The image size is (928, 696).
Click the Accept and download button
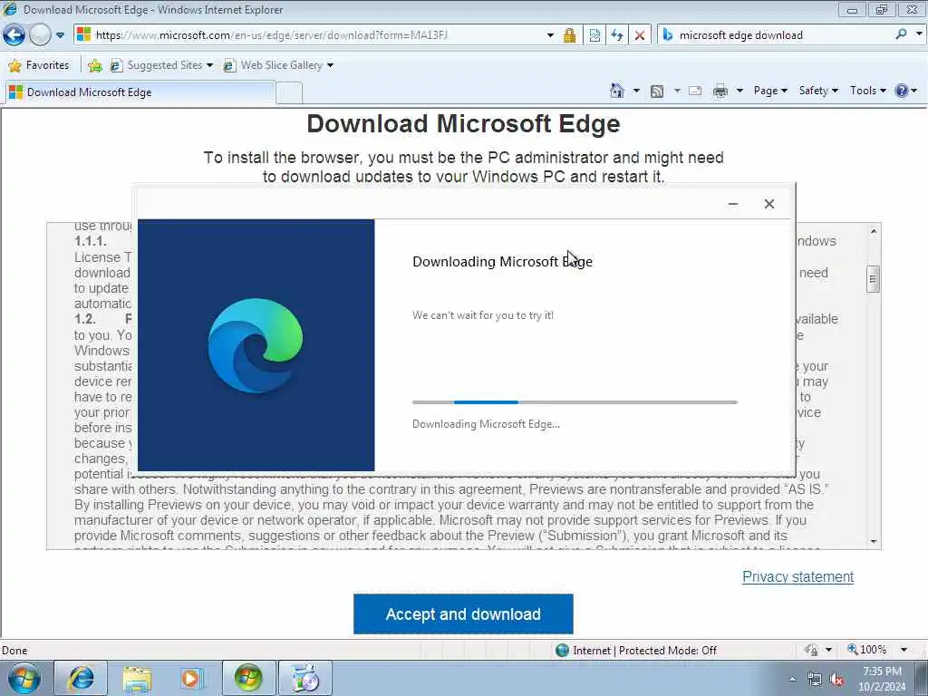pyautogui.click(x=463, y=614)
